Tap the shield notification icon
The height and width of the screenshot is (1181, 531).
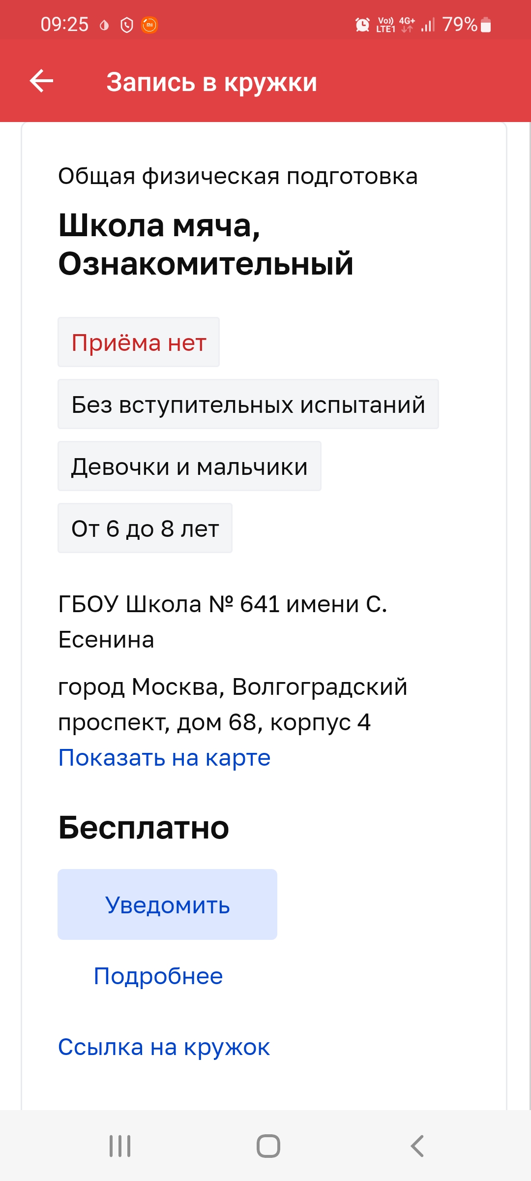click(127, 25)
